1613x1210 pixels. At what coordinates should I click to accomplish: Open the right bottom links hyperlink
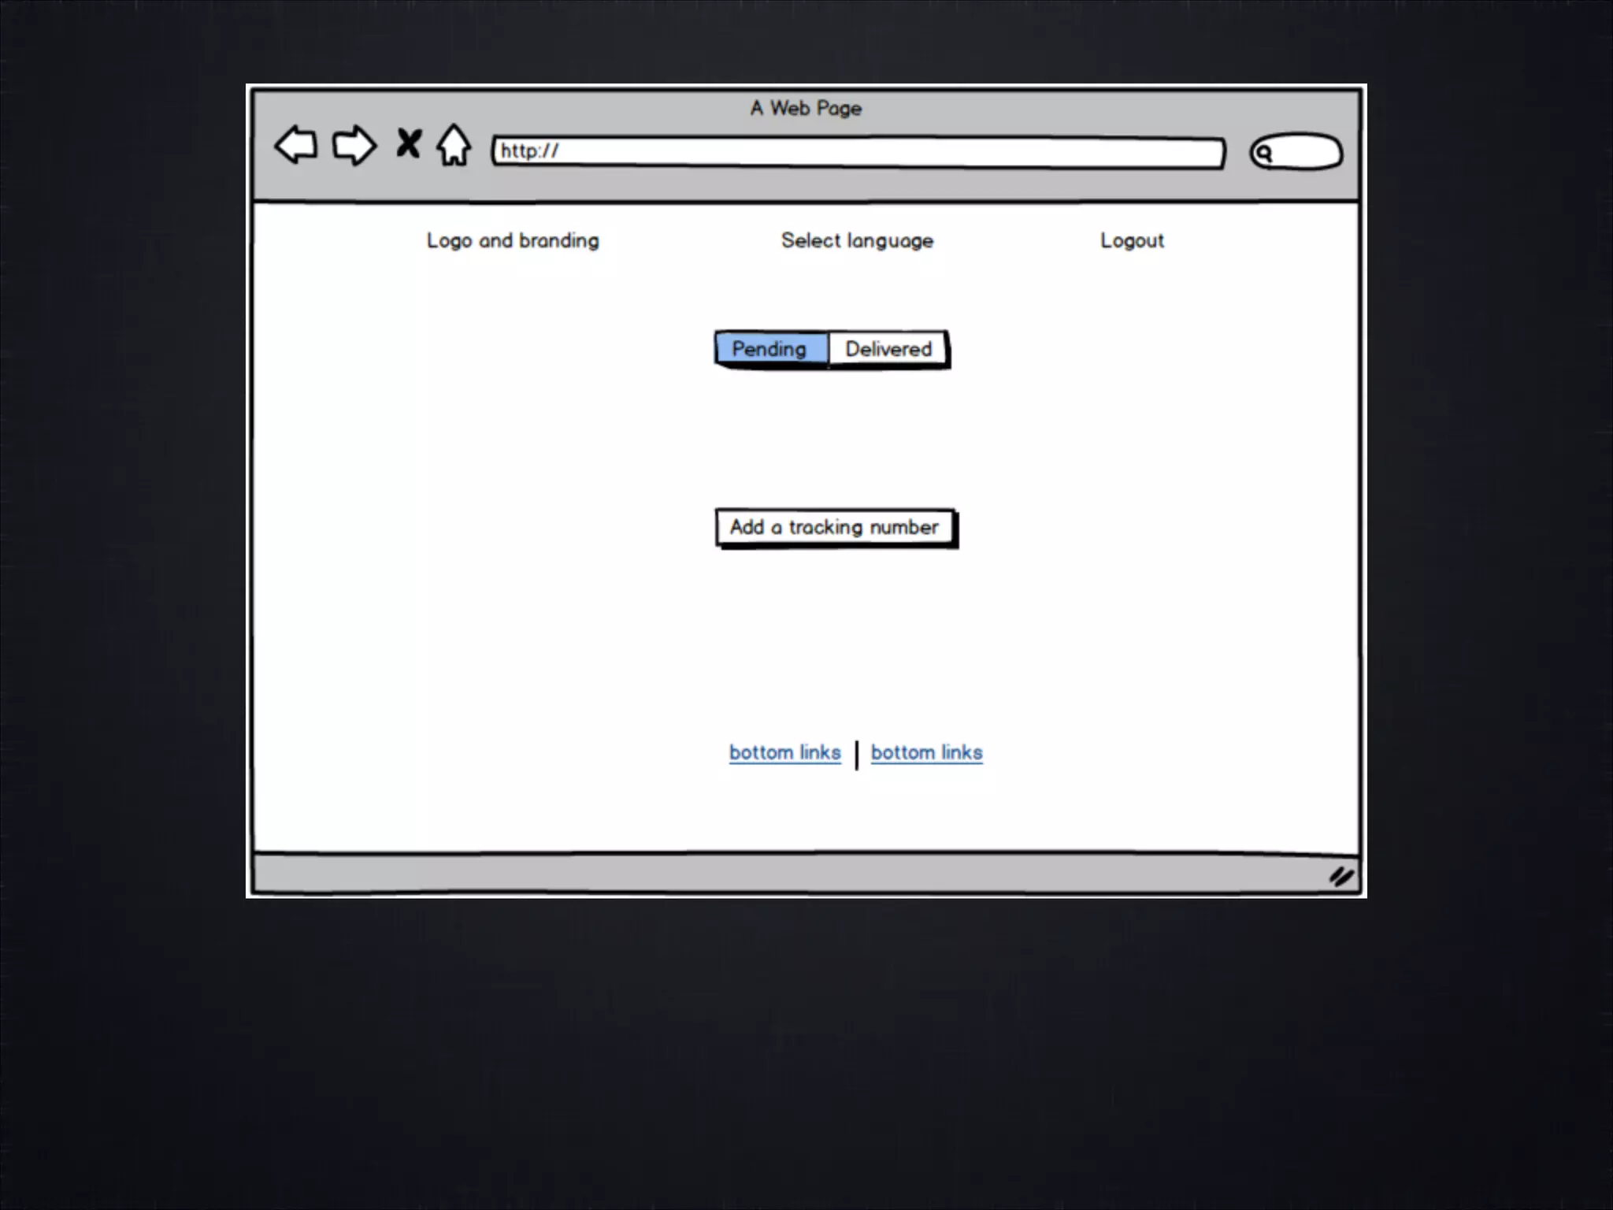[x=926, y=752]
